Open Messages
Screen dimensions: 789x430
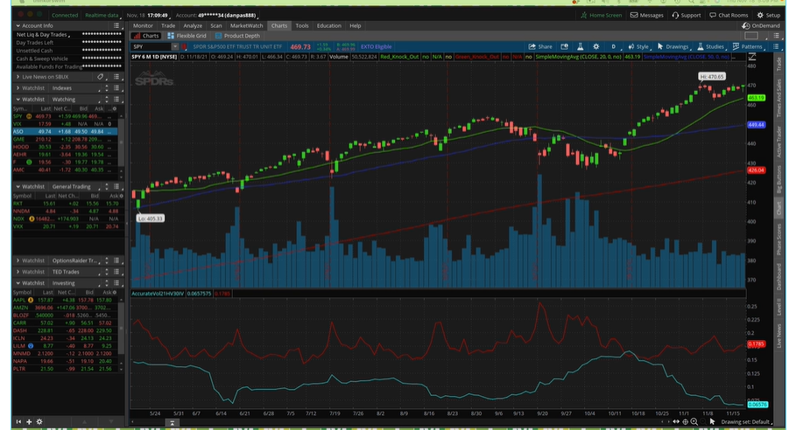pyautogui.click(x=647, y=15)
